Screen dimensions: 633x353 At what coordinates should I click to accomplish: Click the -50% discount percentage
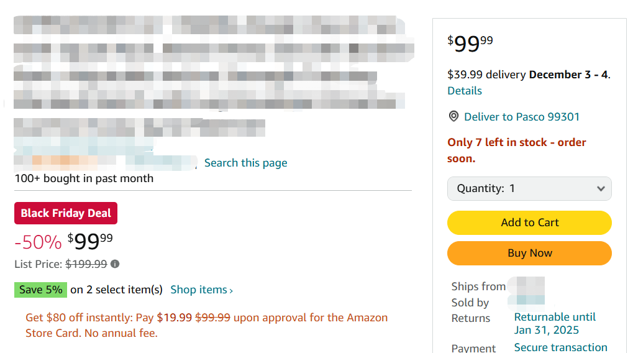[38, 241]
